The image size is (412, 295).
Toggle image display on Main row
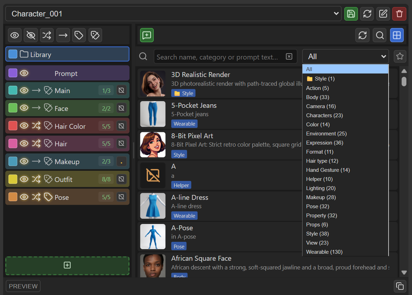(x=121, y=90)
